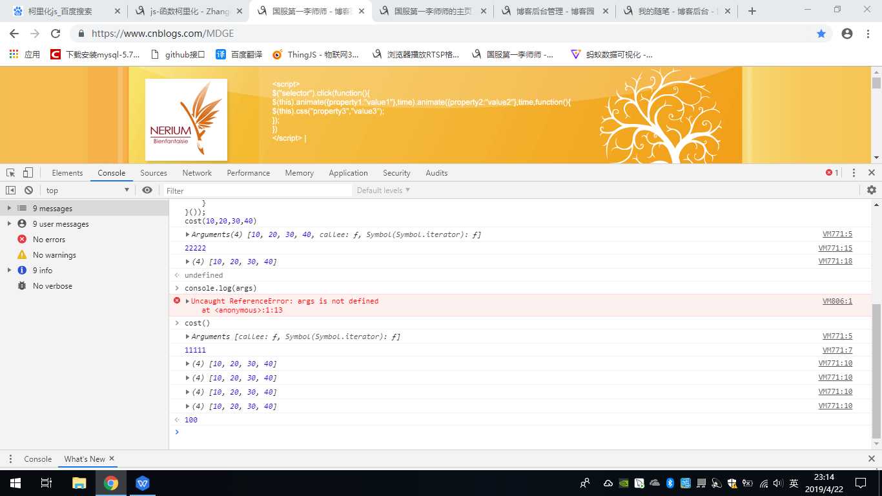Switch to the Sources tab
Viewport: 882px width, 496px height.
pos(154,172)
